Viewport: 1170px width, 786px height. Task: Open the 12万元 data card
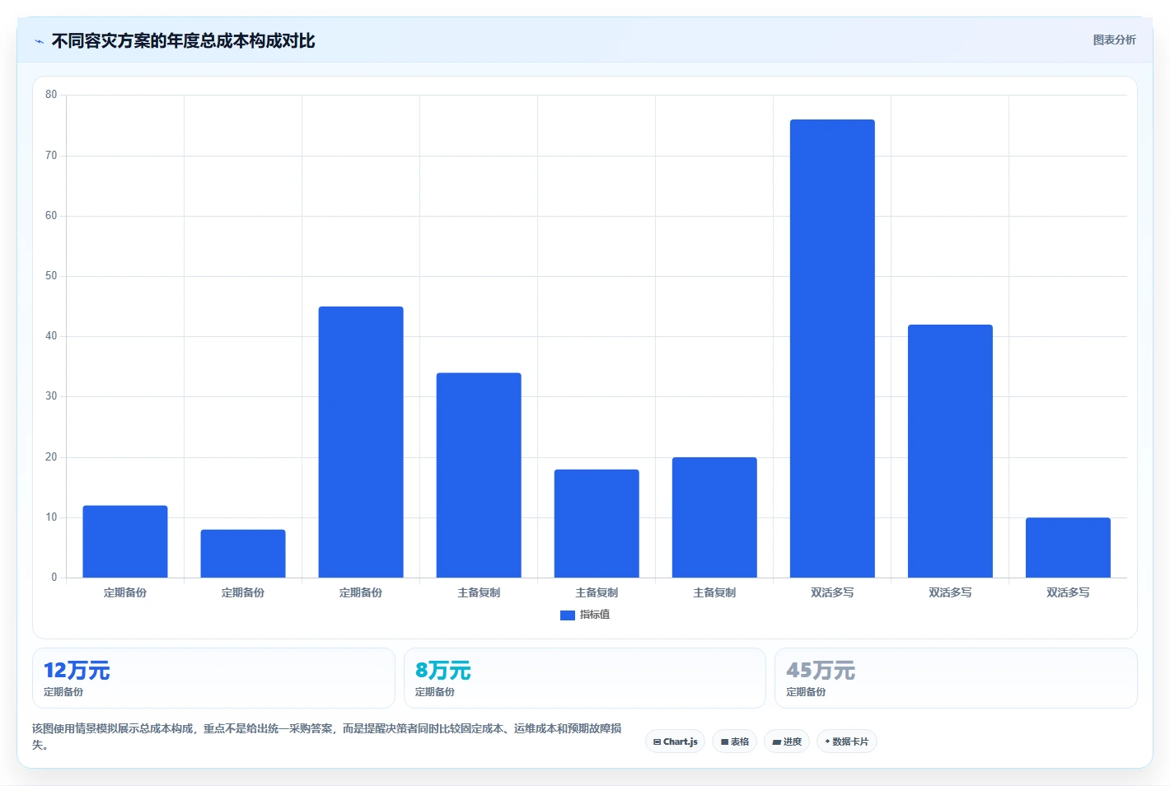click(x=213, y=678)
